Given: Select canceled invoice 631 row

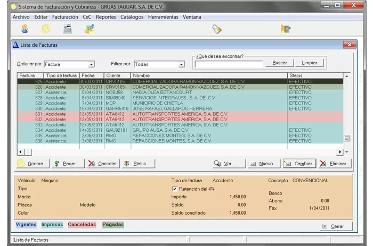Looking at the screenshot, I should (180, 114).
